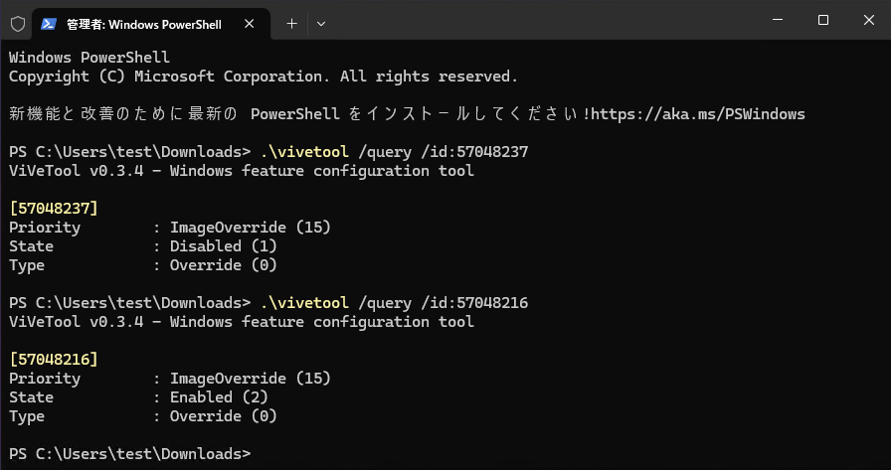Click the 'Enabled (2)' state value
This screenshot has height=470, width=891.
219,397
